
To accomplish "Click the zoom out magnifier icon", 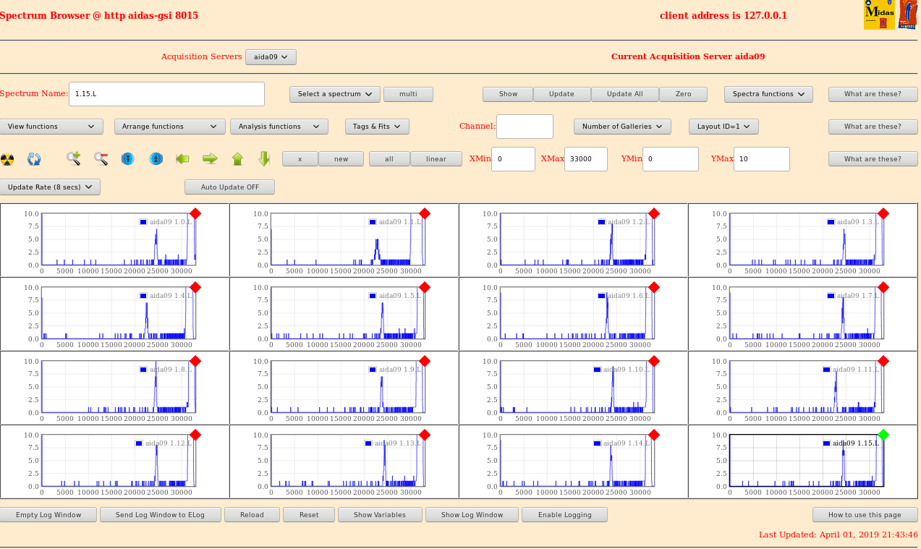I will [101, 158].
